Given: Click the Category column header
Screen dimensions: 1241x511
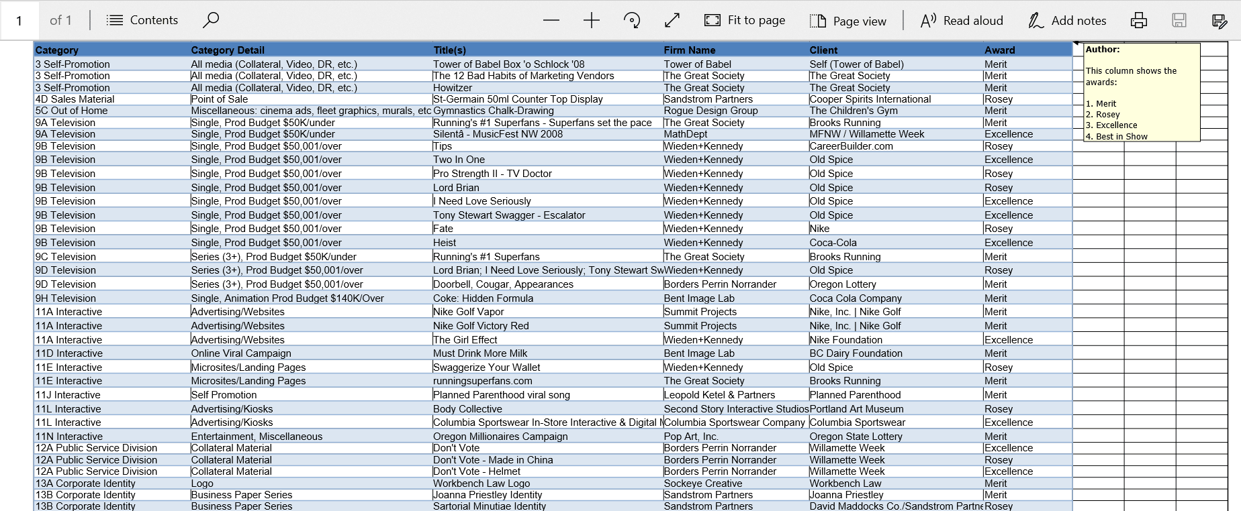Looking at the screenshot, I should click(57, 50).
